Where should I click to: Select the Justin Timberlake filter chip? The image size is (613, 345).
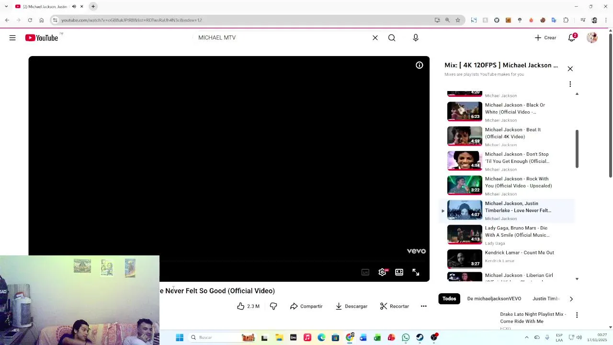(x=546, y=299)
